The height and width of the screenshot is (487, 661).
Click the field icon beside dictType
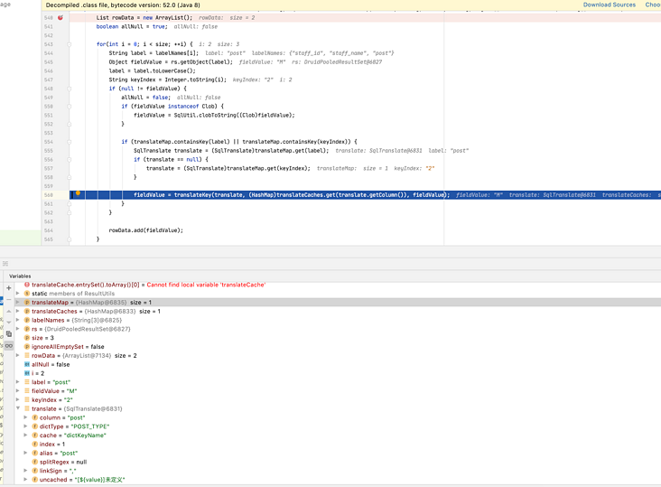[34, 426]
